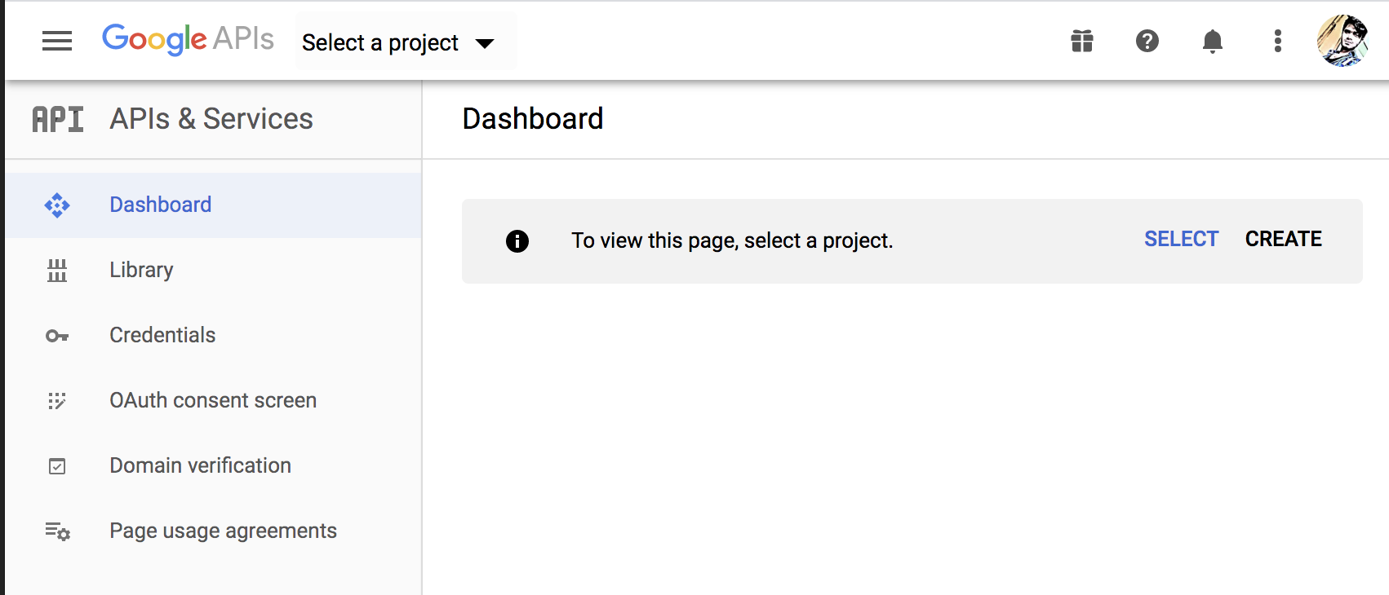The width and height of the screenshot is (1389, 595).
Task: Click the Google APIs logo
Action: coord(188,39)
